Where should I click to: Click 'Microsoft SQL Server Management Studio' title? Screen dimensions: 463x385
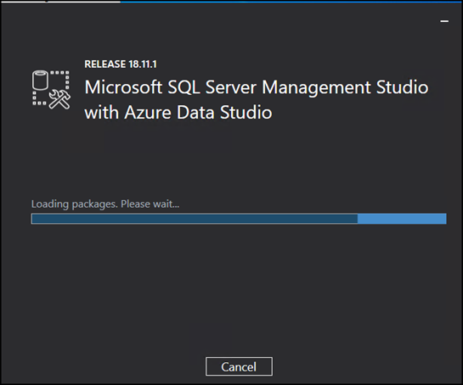coord(257,87)
